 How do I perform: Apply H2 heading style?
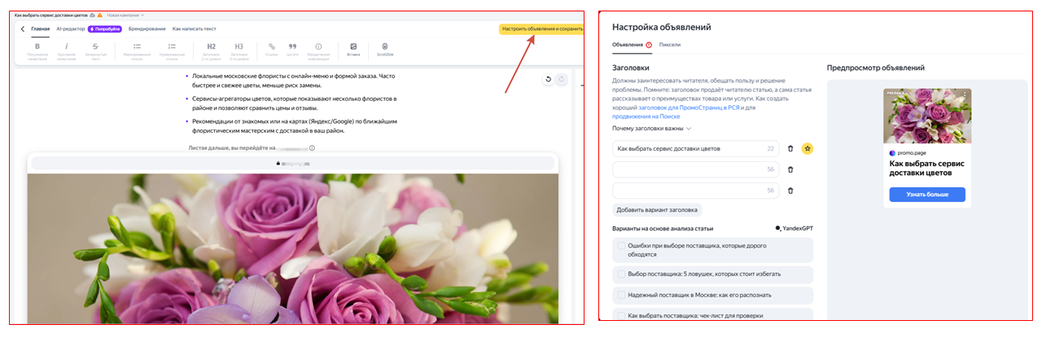point(211,47)
